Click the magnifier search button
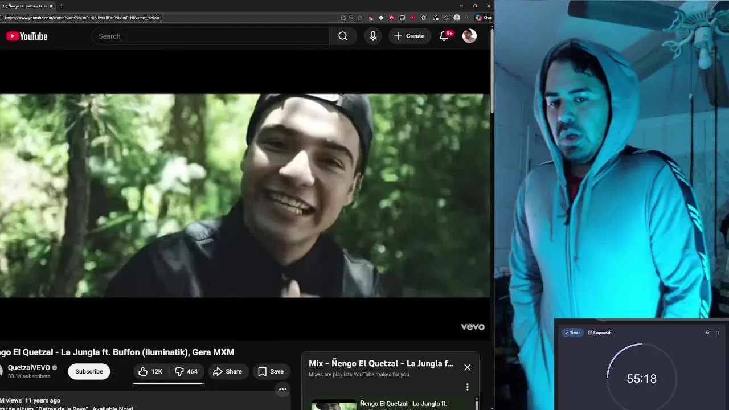 tap(343, 36)
